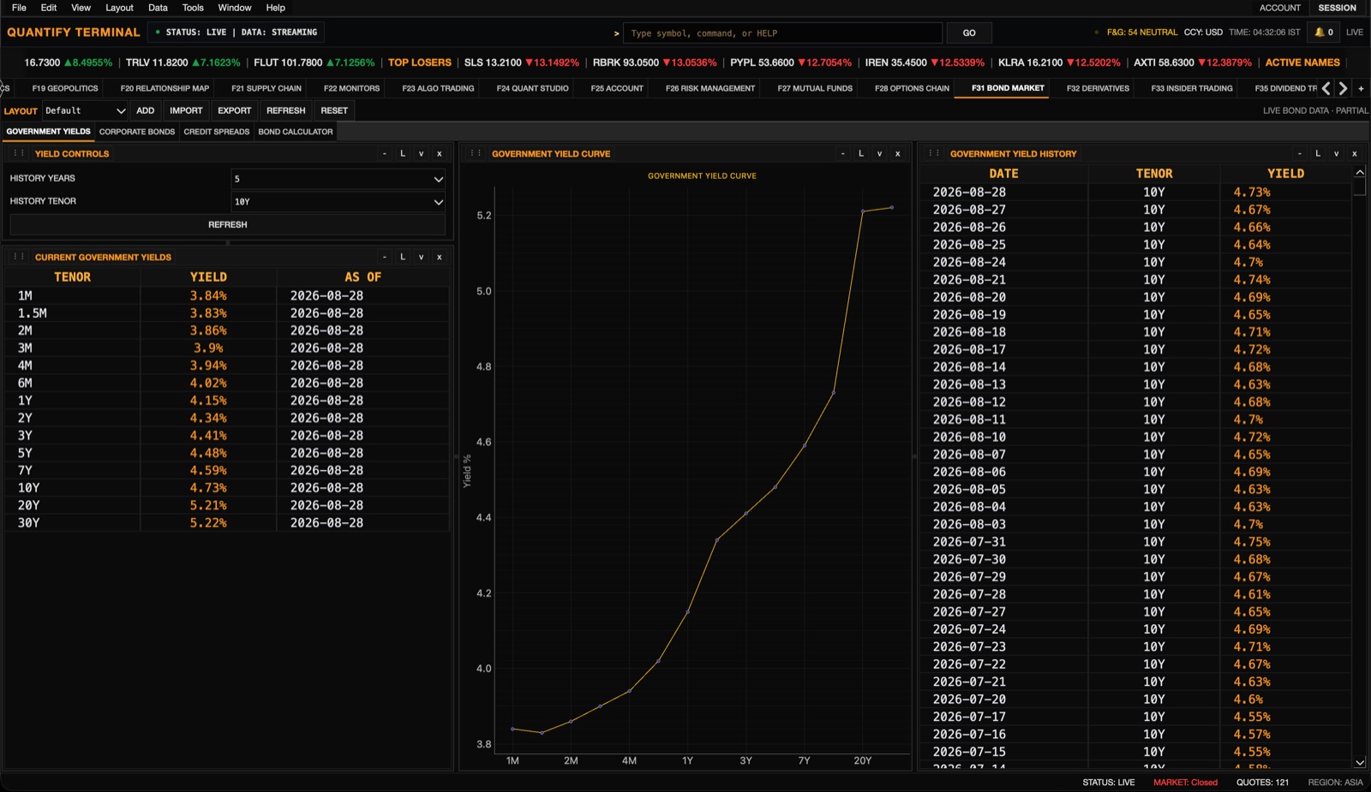Switch to Credit Spreads tab
Image resolution: width=1371 pixels, height=792 pixels.
(x=217, y=132)
